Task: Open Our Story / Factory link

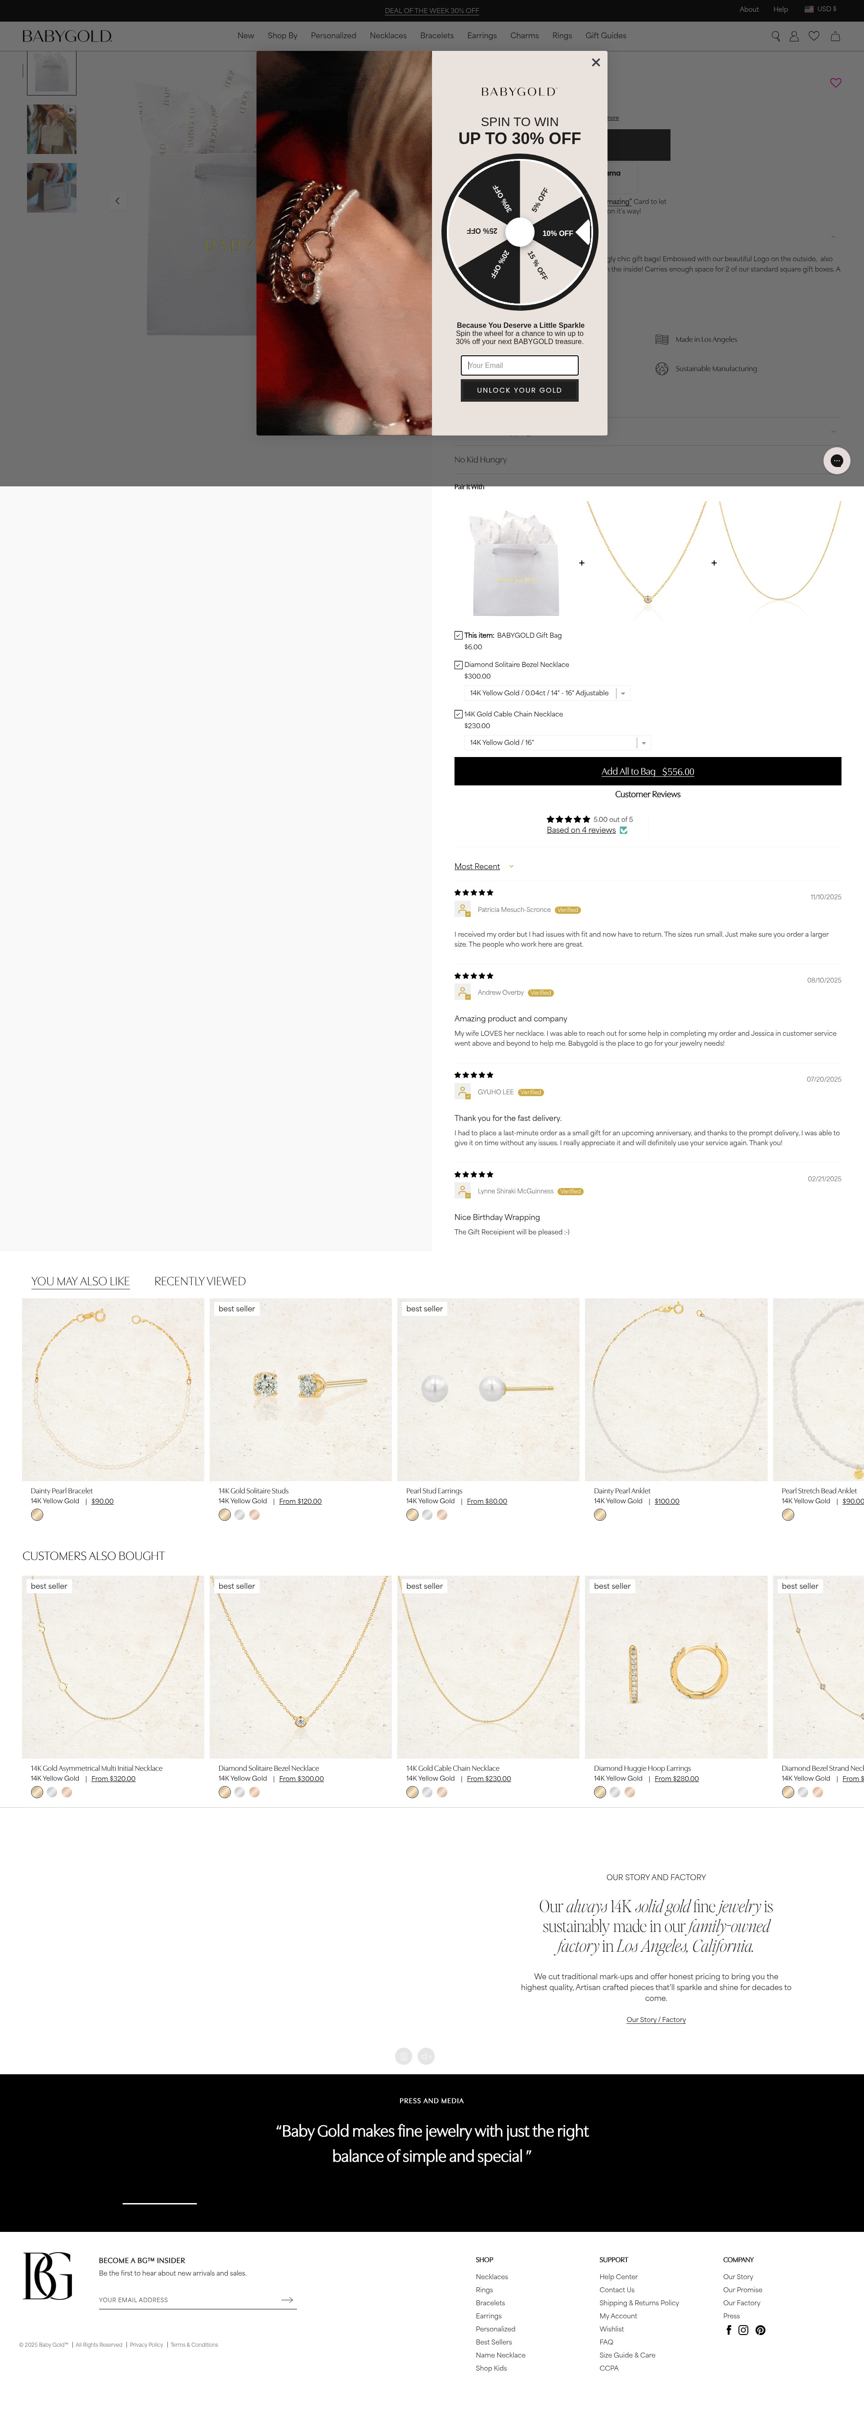Action: coord(656,2020)
